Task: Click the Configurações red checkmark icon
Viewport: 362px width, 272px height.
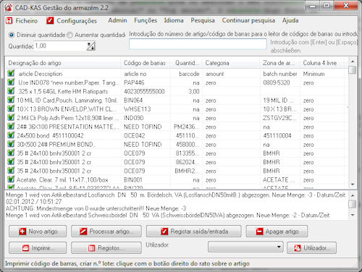Action: click(x=50, y=21)
